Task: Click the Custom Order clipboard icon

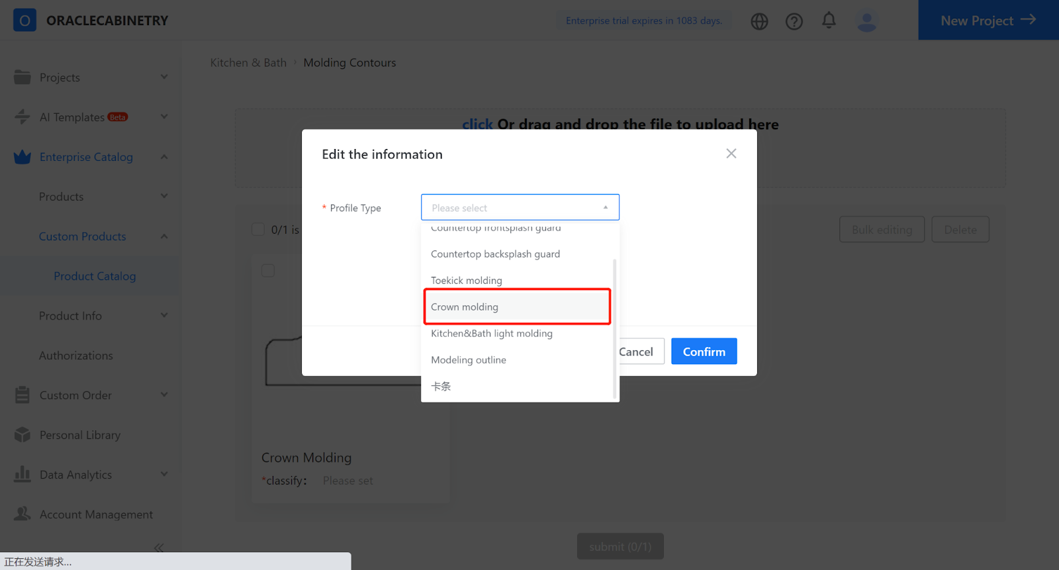Action: (23, 395)
